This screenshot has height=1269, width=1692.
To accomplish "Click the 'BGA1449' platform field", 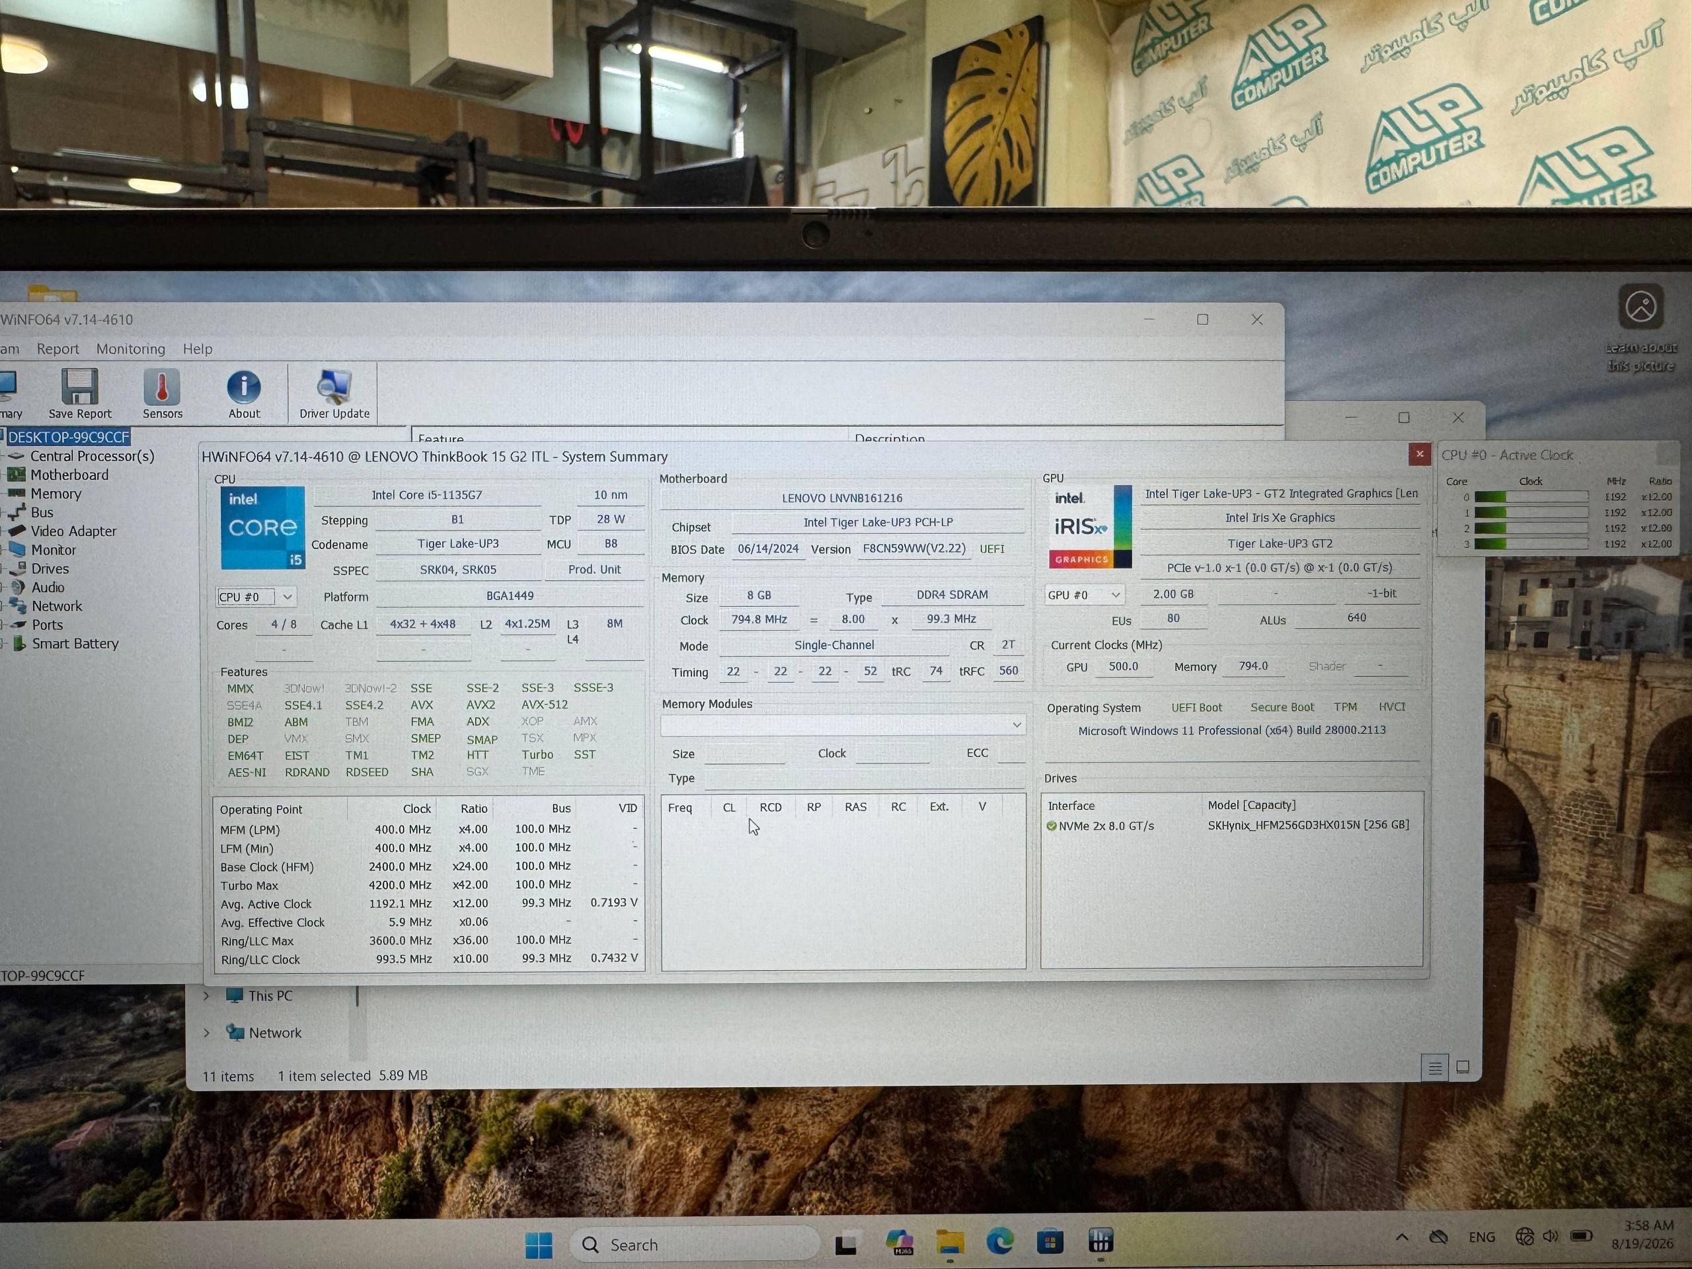I will click(510, 597).
